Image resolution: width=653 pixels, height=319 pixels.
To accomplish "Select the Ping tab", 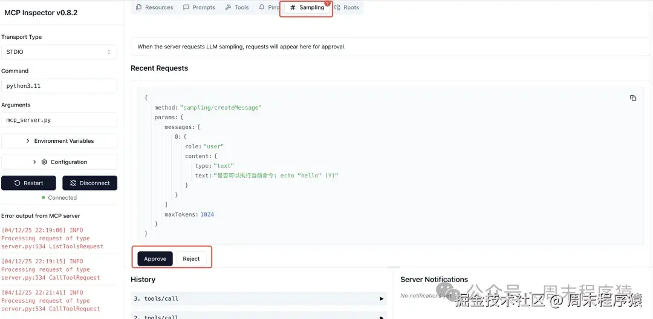I will tap(269, 7).
